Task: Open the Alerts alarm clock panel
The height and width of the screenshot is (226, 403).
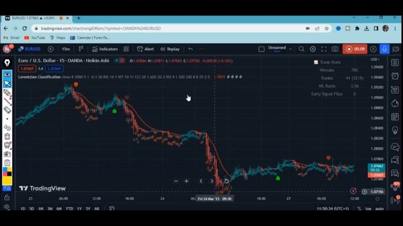Action: [395, 76]
